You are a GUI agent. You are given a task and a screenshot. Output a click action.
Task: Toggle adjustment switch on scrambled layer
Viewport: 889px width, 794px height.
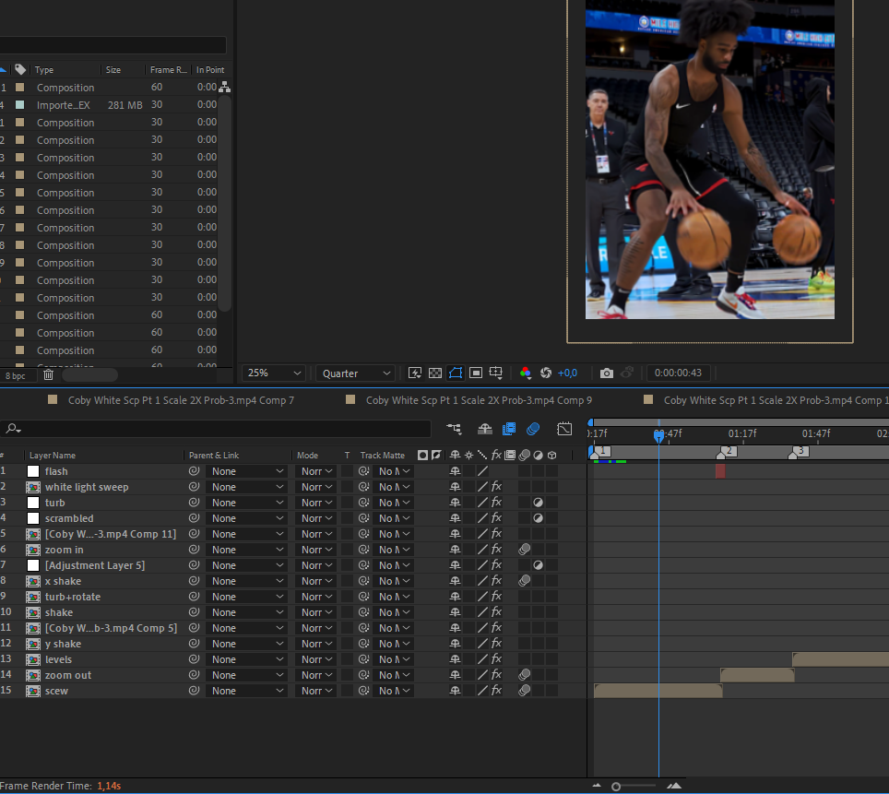(x=538, y=517)
